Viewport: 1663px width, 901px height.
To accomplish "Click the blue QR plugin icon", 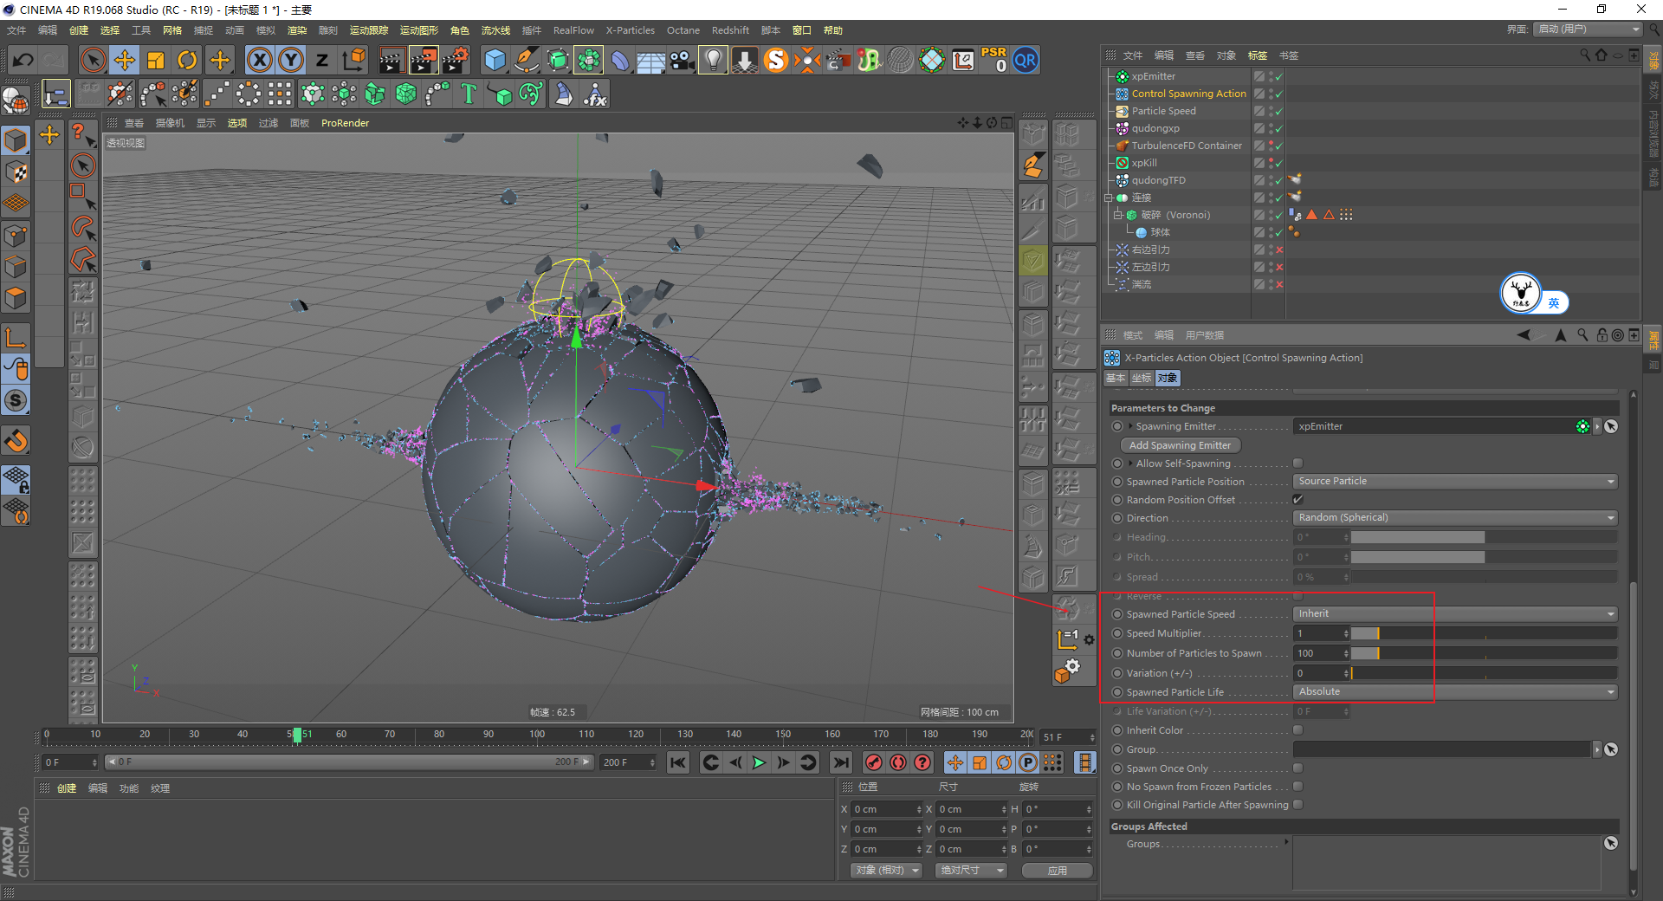I will [x=1026, y=60].
